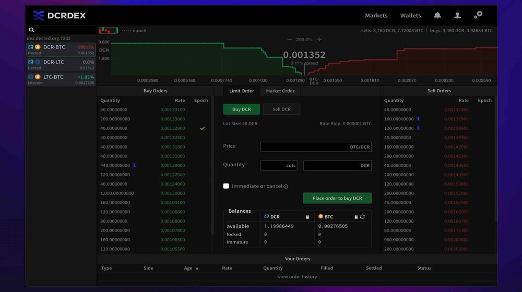Open the notifications bell

point(437,15)
